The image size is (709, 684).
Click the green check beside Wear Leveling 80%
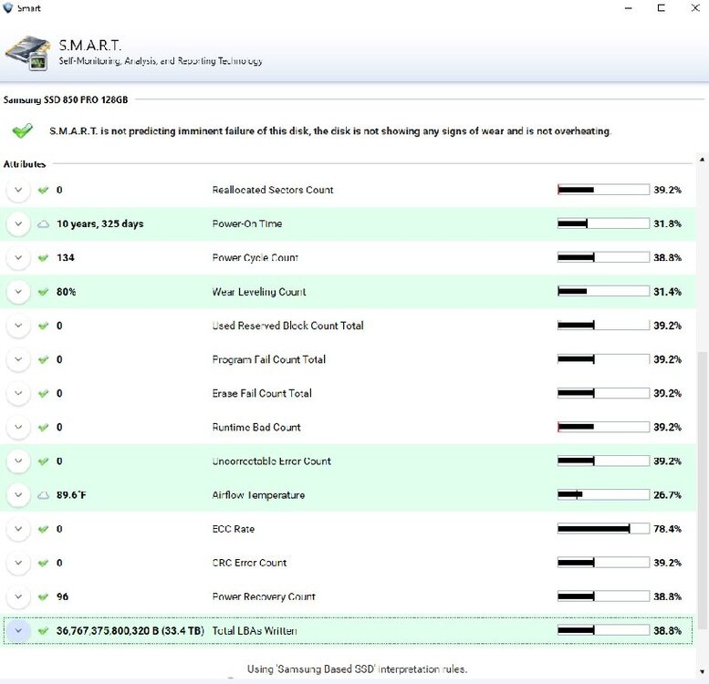[x=43, y=292]
